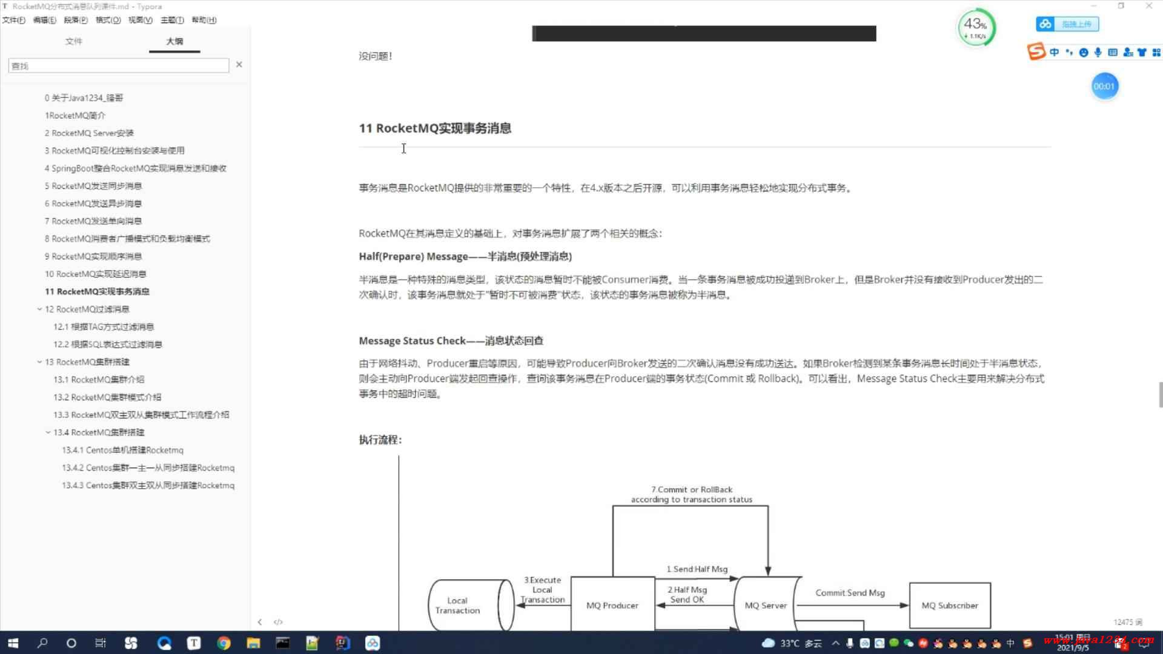Show hidden system tray icons chevron
This screenshot has height=654, width=1163.
836,643
